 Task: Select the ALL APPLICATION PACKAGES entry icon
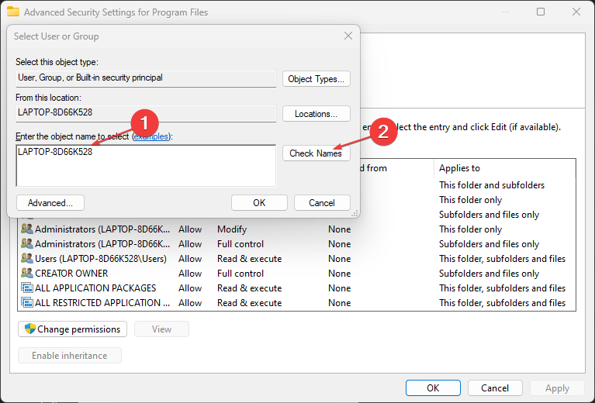[x=27, y=288]
